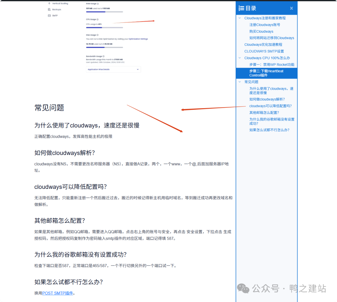
Task: Click heading cloudways可以降低配置吗? in article
Action: [71, 187]
